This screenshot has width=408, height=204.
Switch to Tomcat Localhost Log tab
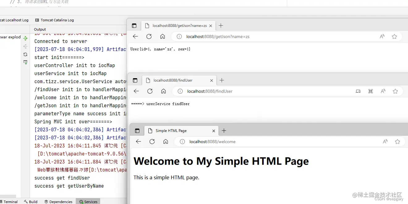pos(14,20)
